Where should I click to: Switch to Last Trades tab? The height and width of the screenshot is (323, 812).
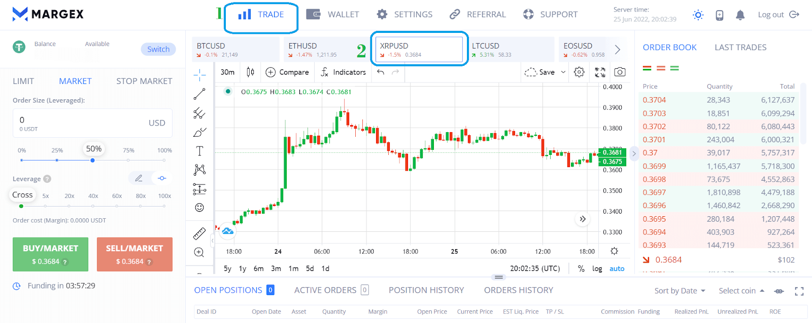coord(740,48)
